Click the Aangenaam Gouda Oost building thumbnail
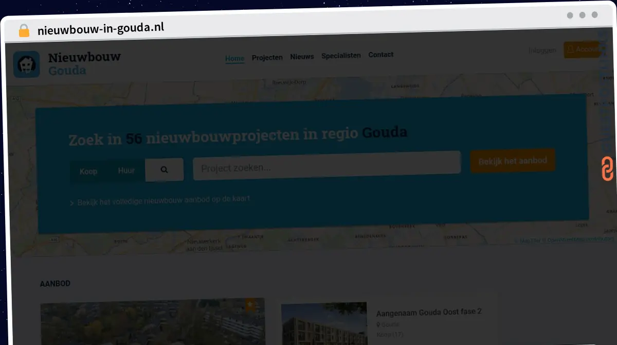The height and width of the screenshot is (345, 617). [324, 323]
